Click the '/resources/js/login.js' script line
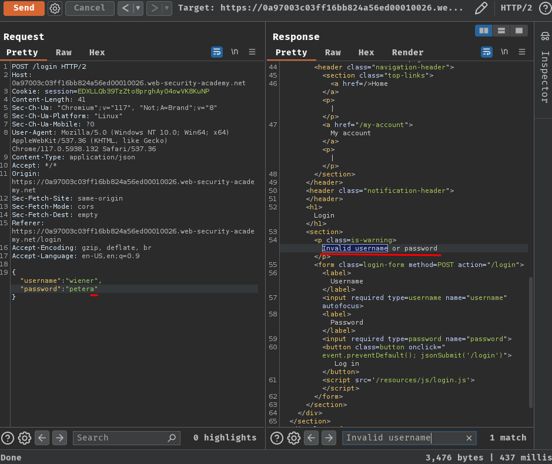The height and width of the screenshot is (464, 552). [x=399, y=380]
